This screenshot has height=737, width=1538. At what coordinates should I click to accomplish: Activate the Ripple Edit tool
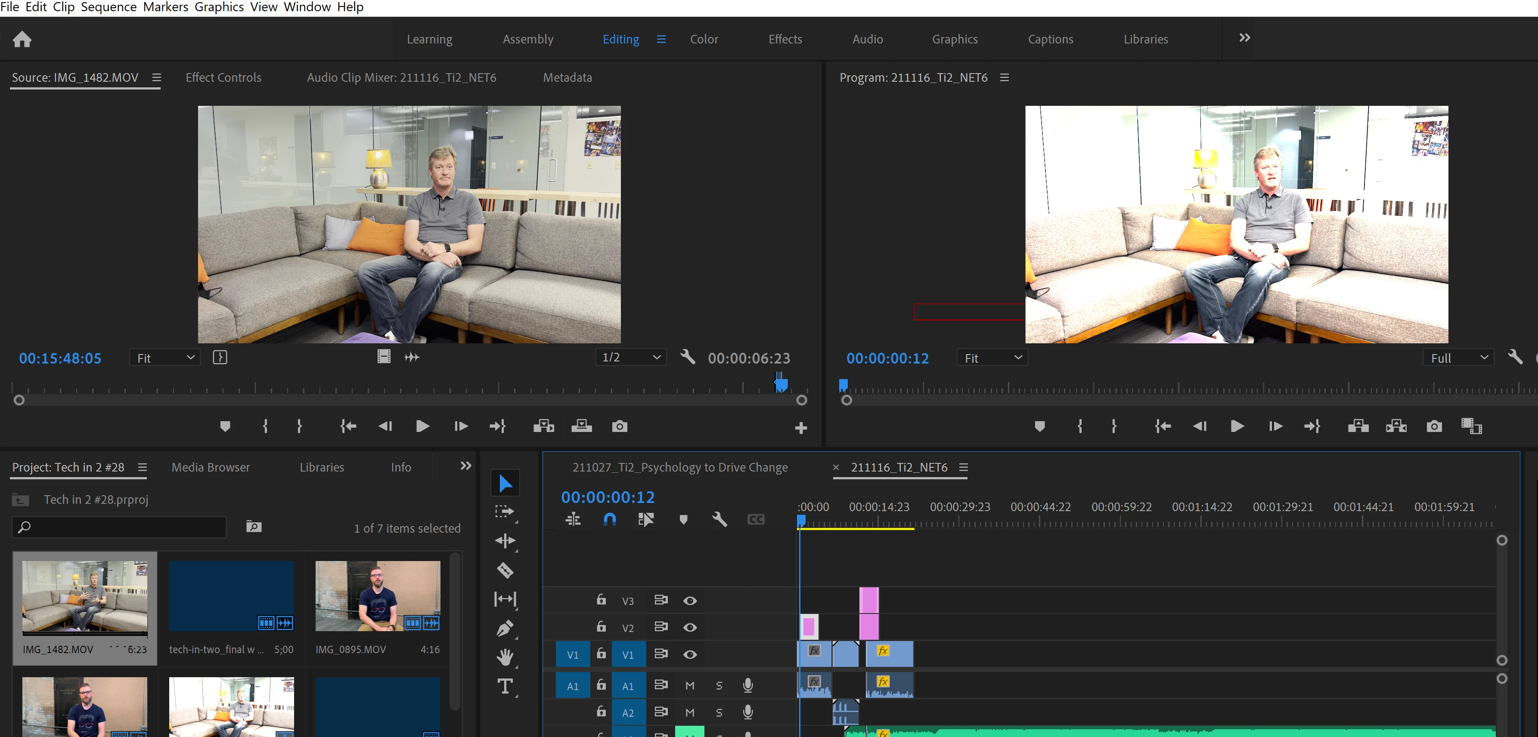point(505,541)
